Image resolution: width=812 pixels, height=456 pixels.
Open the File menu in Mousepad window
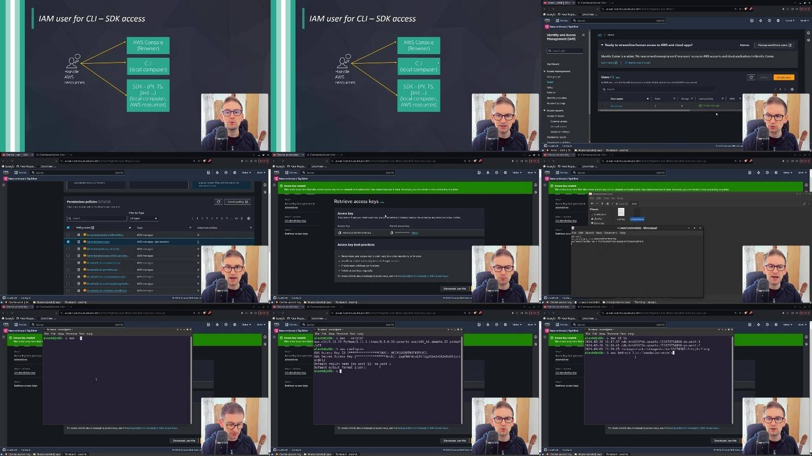pyautogui.click(x=574, y=233)
